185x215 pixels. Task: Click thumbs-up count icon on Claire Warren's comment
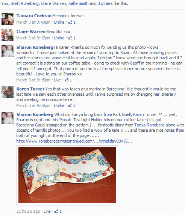70,38
